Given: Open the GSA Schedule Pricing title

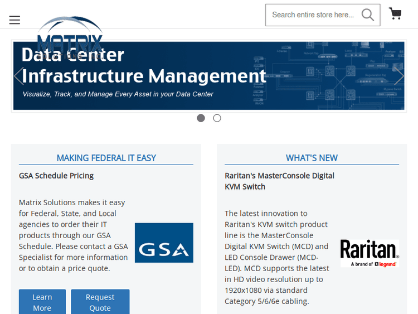Looking at the screenshot, I should click(56, 176).
